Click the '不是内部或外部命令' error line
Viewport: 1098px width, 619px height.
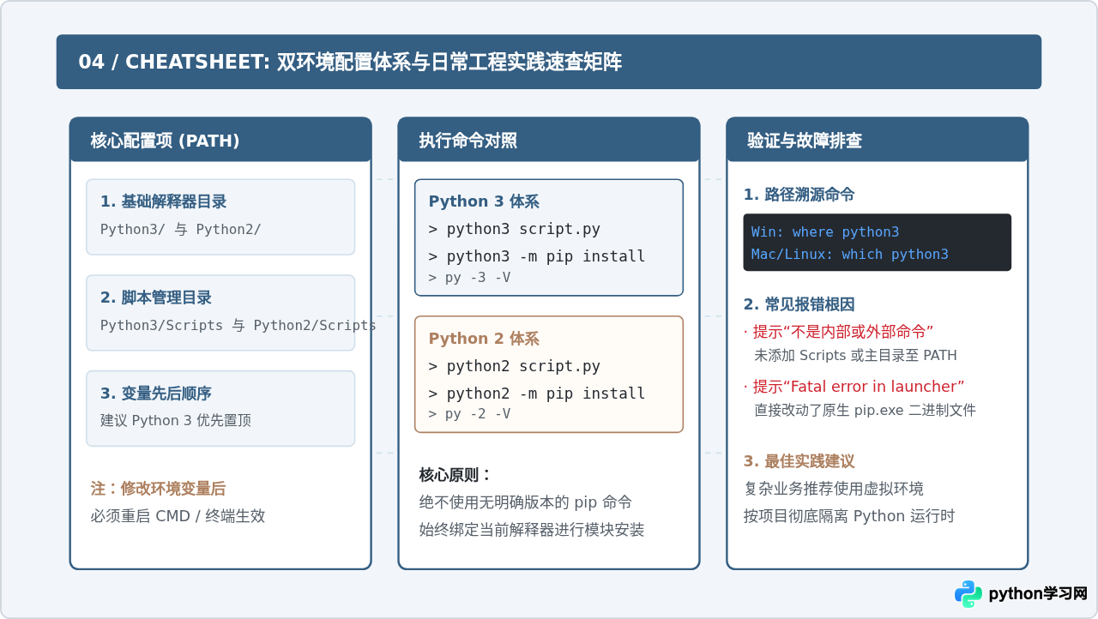[838, 332]
